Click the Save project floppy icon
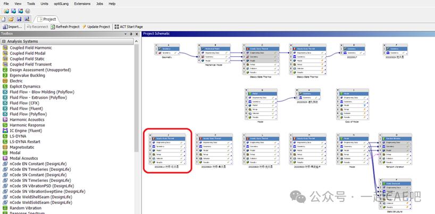The width and height of the screenshot is (435, 214). pyautogui.click(x=19, y=19)
